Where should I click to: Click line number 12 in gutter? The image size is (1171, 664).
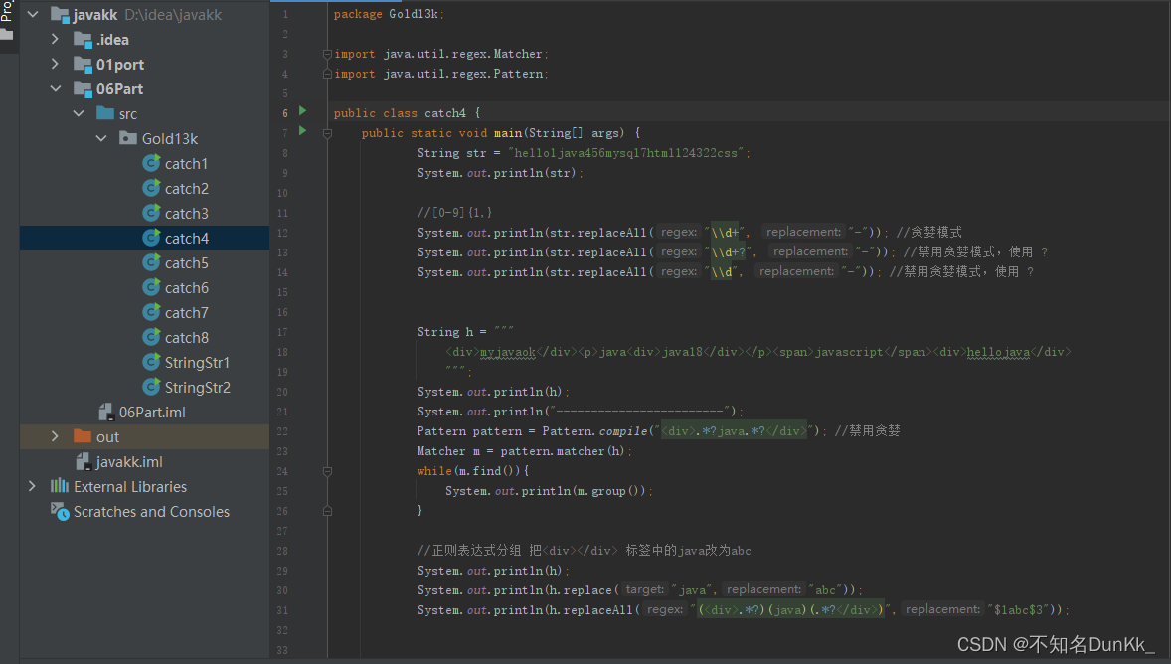tap(282, 233)
